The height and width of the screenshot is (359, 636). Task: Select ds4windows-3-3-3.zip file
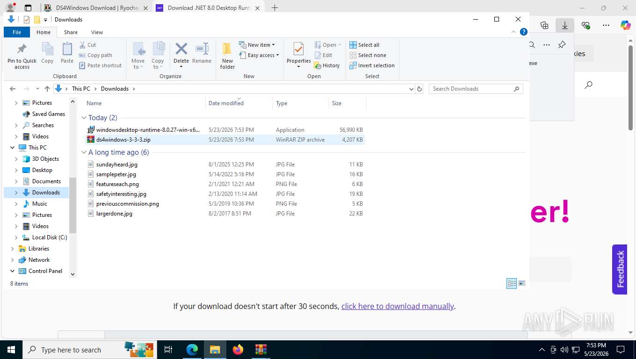pos(224,140)
